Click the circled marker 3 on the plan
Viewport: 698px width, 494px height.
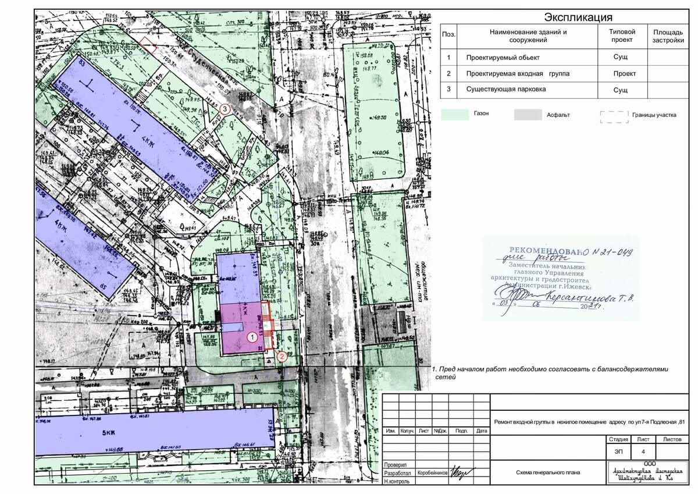[x=226, y=108]
